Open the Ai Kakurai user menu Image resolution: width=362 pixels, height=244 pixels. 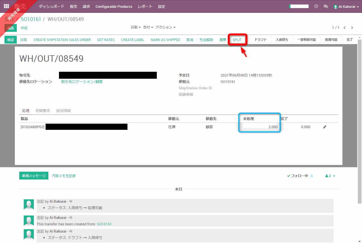pyautogui.click(x=346, y=6)
